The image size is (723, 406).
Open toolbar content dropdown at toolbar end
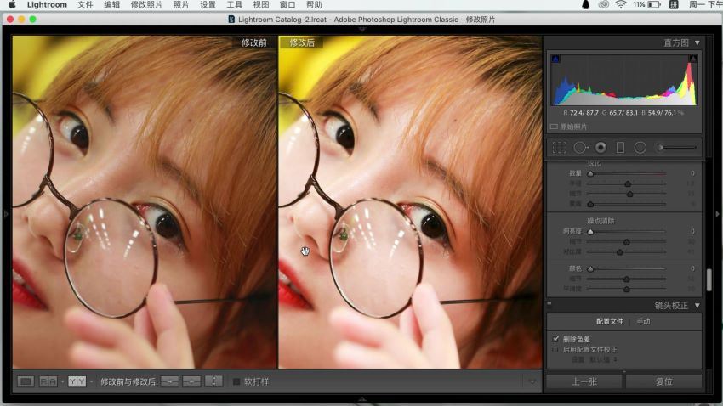532,381
